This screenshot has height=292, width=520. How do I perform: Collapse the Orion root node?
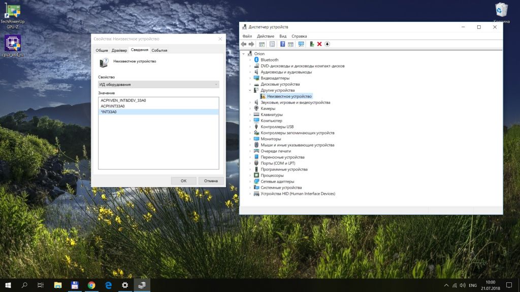point(244,54)
